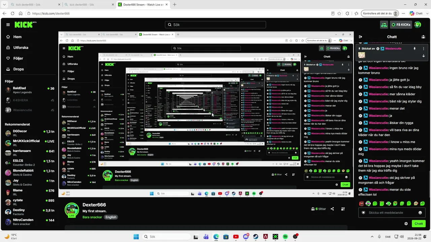Click the green KICK logo
This screenshot has height=242, width=431.
[x=25, y=25]
